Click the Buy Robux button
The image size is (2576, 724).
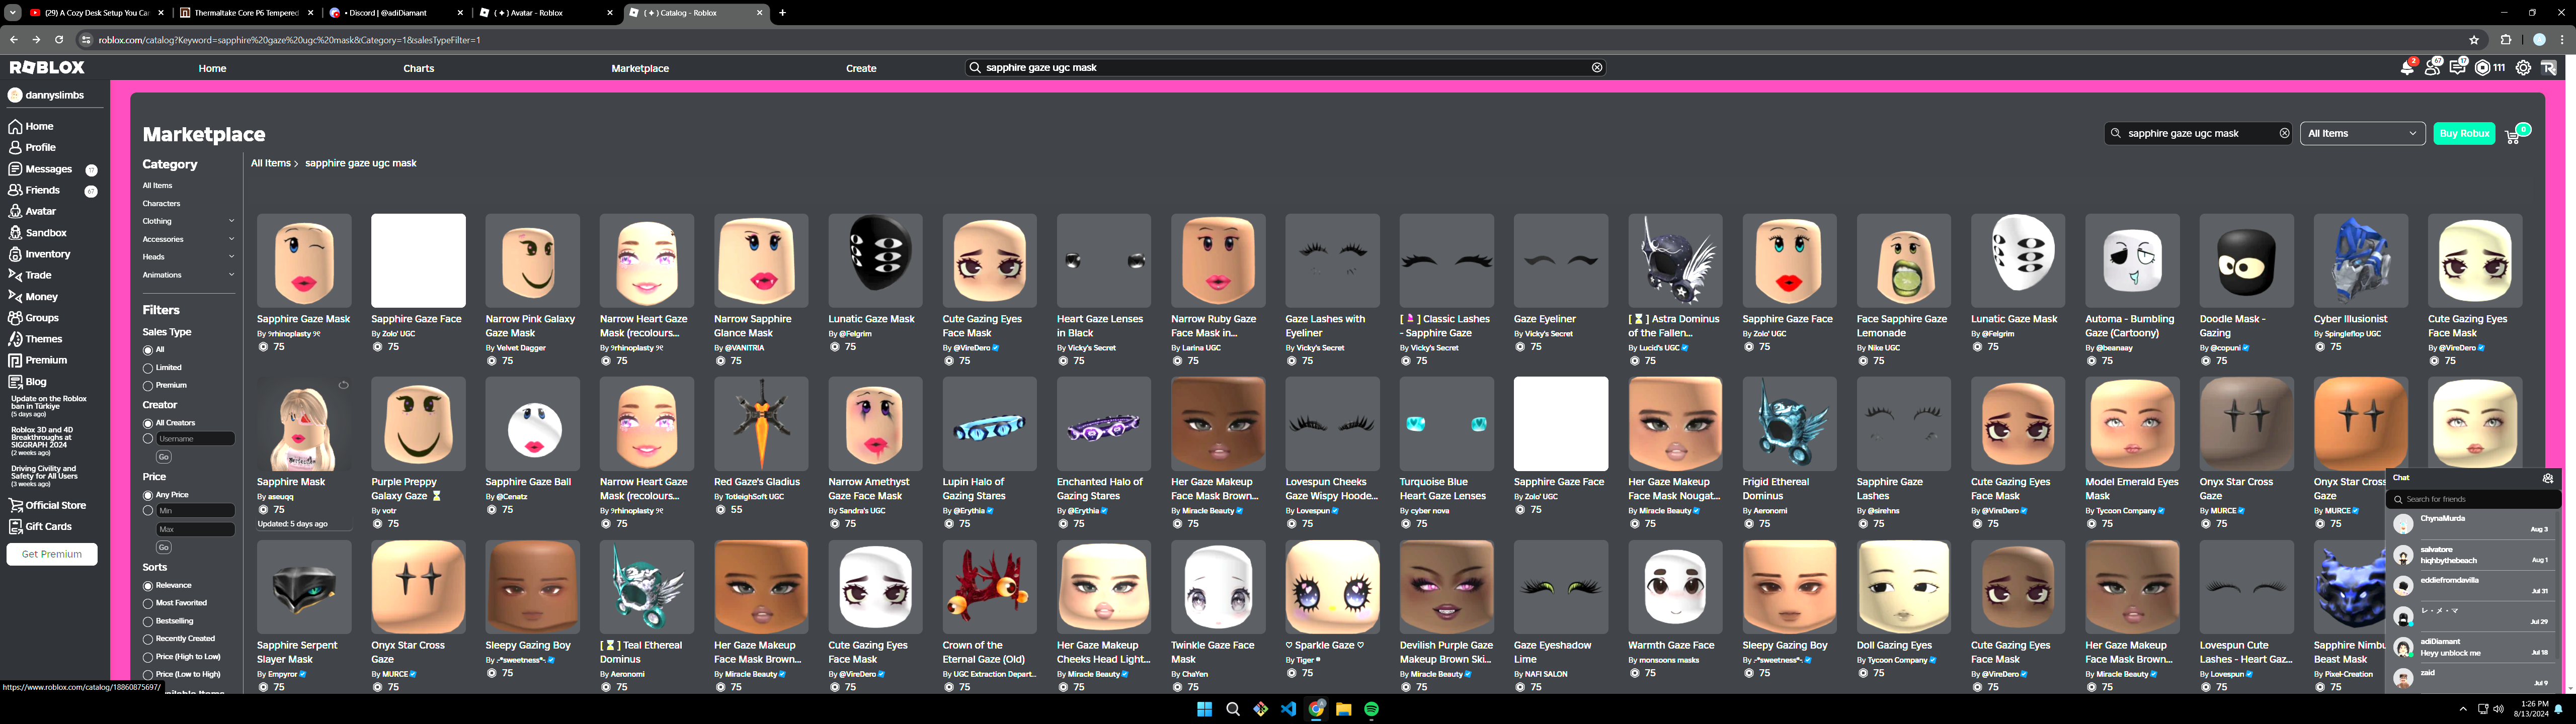pyautogui.click(x=2463, y=133)
